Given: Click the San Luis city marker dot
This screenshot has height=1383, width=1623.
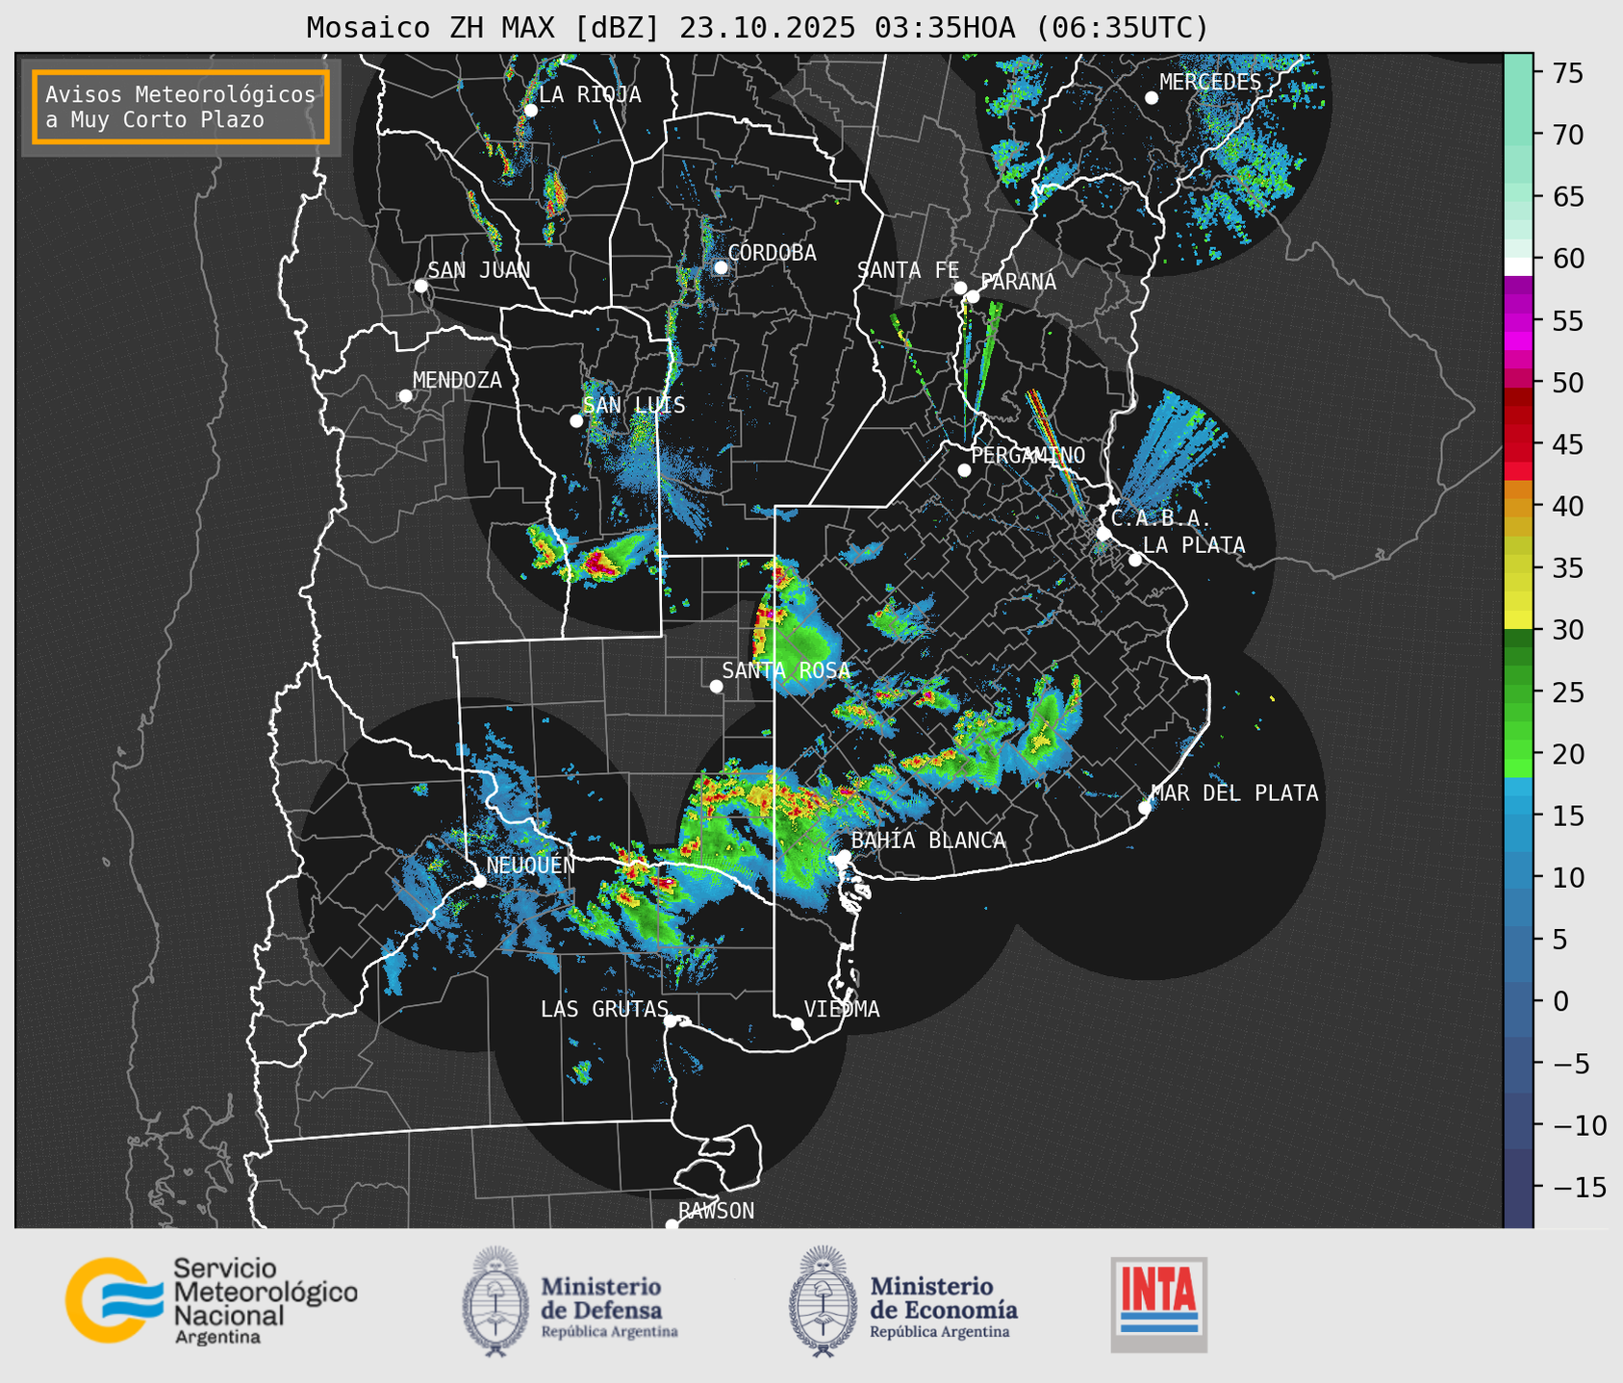Looking at the screenshot, I should tap(576, 421).
